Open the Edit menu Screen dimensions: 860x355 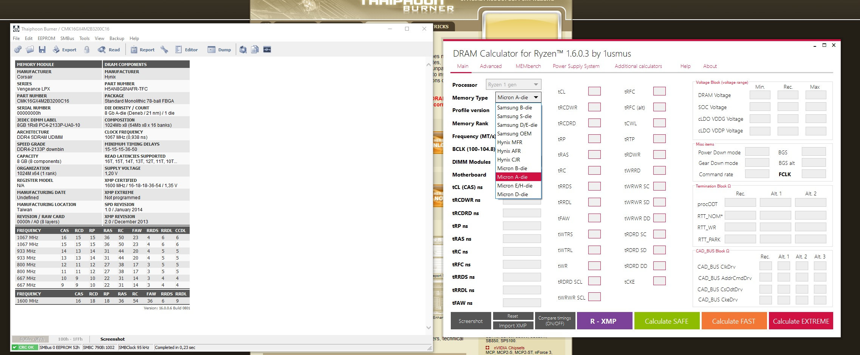[x=29, y=38]
